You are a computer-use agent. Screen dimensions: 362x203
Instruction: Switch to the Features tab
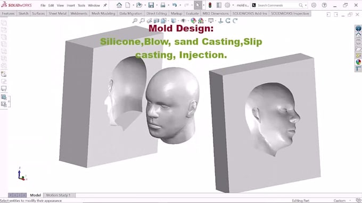pos(8,14)
